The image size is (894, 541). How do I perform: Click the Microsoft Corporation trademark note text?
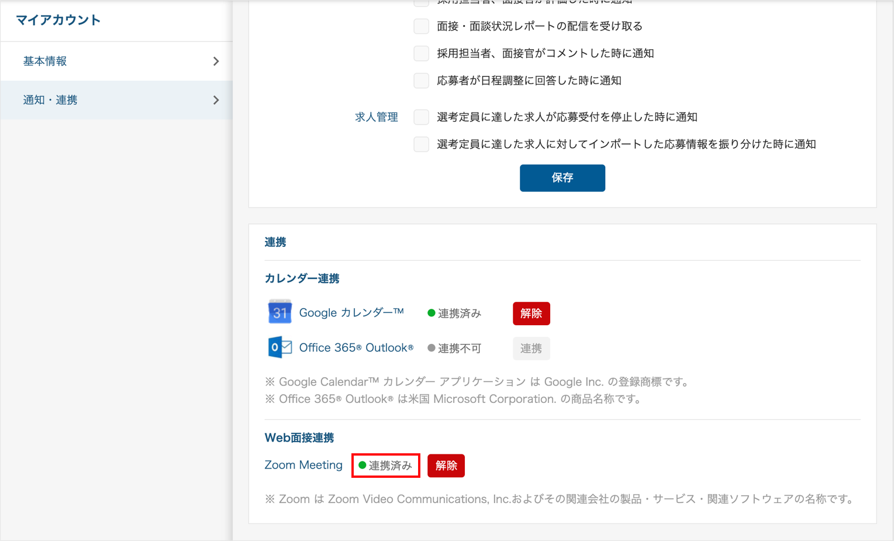click(454, 399)
